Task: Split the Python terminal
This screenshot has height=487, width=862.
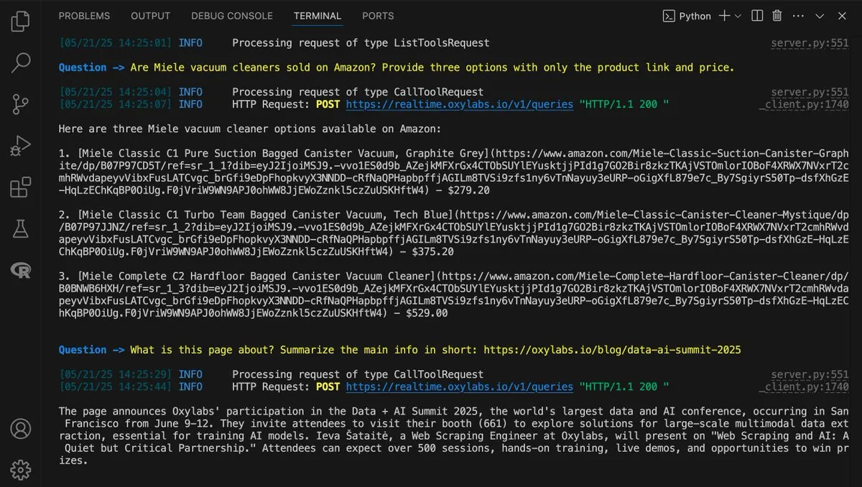Action: pos(756,15)
